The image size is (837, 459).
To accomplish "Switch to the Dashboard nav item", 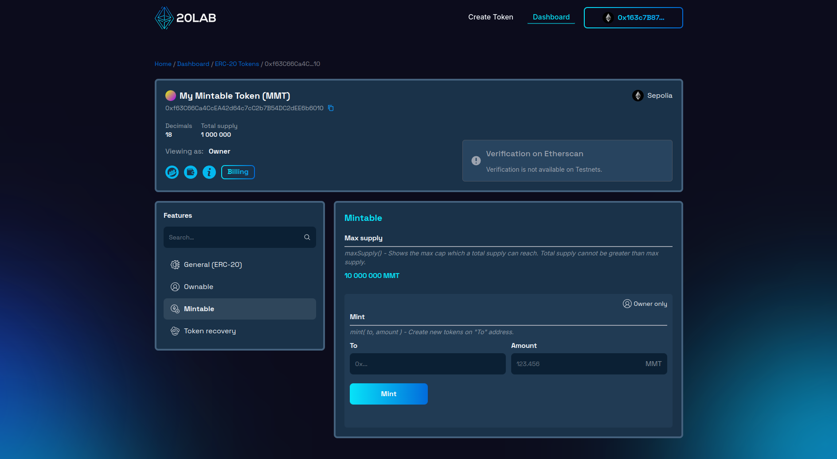I will coord(551,17).
